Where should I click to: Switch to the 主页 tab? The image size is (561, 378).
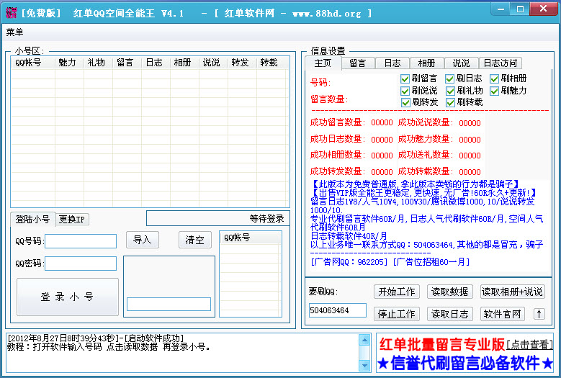coord(323,63)
